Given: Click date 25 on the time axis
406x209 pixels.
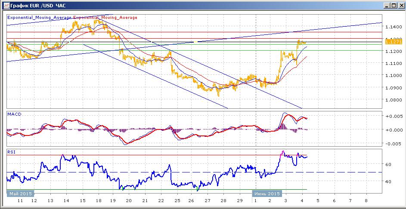Looking at the screenshot, I should [177, 200].
